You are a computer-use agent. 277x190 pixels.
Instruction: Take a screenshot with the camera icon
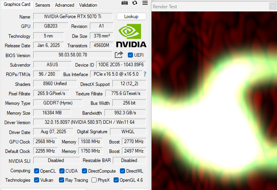coord(125,3)
